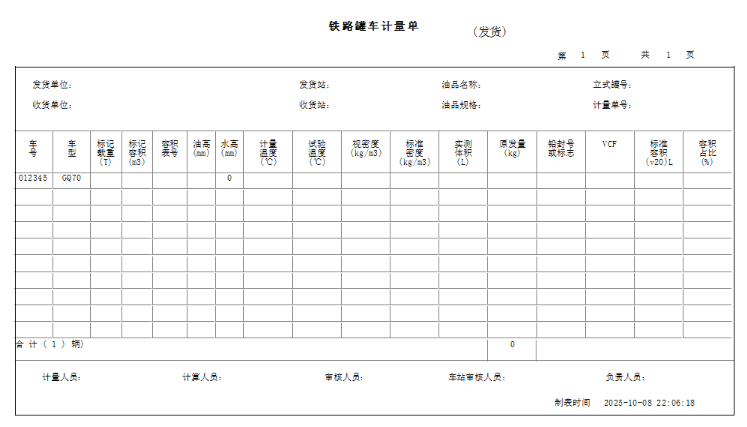Click the 水高 value 0 in first row
The width and height of the screenshot is (747, 427).
(229, 178)
